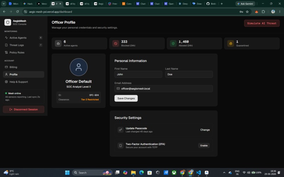Click the Simulate AI Threat button
Viewport: 284px width, 177px height.
[x=262, y=23]
